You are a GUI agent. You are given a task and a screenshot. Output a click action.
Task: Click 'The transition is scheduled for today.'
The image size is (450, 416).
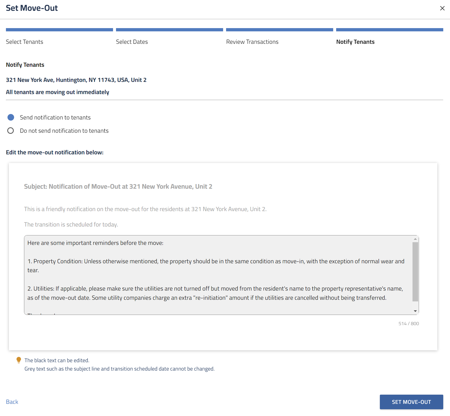[71, 225]
